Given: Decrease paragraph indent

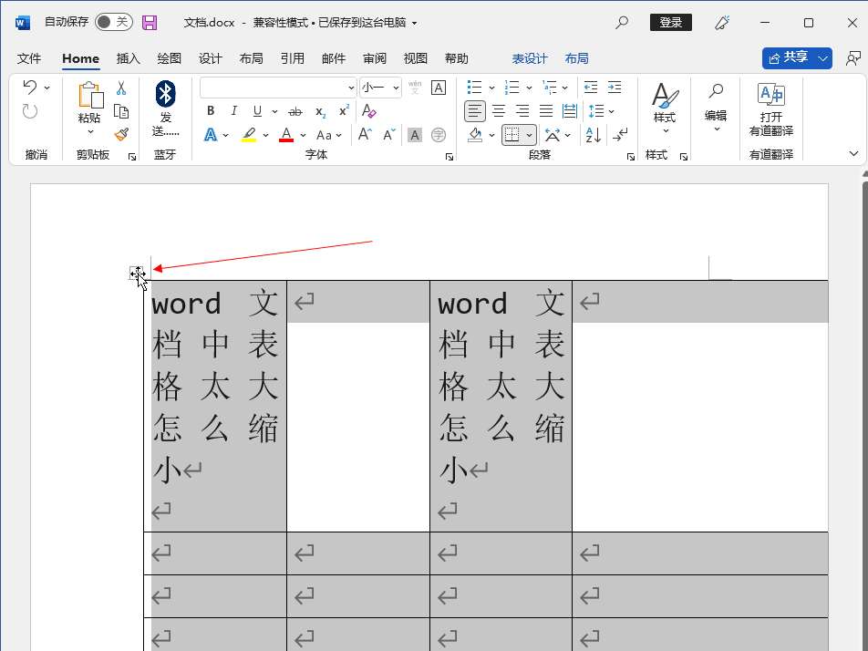Looking at the screenshot, I should pyautogui.click(x=591, y=88).
